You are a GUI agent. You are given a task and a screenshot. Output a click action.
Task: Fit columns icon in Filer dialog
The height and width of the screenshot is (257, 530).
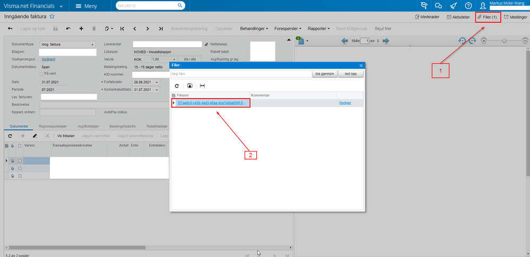click(203, 86)
